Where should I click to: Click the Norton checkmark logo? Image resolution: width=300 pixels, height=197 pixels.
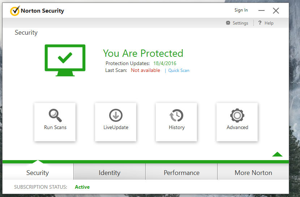[15, 11]
